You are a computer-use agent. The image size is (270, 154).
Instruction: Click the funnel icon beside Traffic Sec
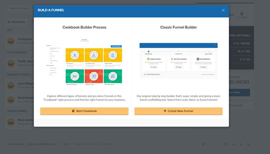[11, 63]
